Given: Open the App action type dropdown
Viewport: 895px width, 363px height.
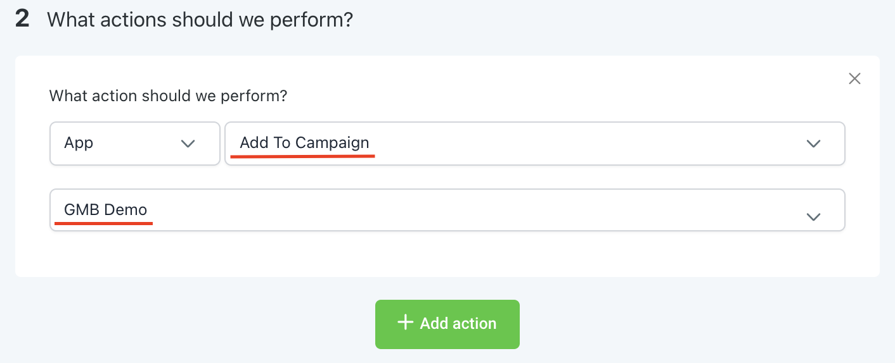Looking at the screenshot, I should [134, 144].
